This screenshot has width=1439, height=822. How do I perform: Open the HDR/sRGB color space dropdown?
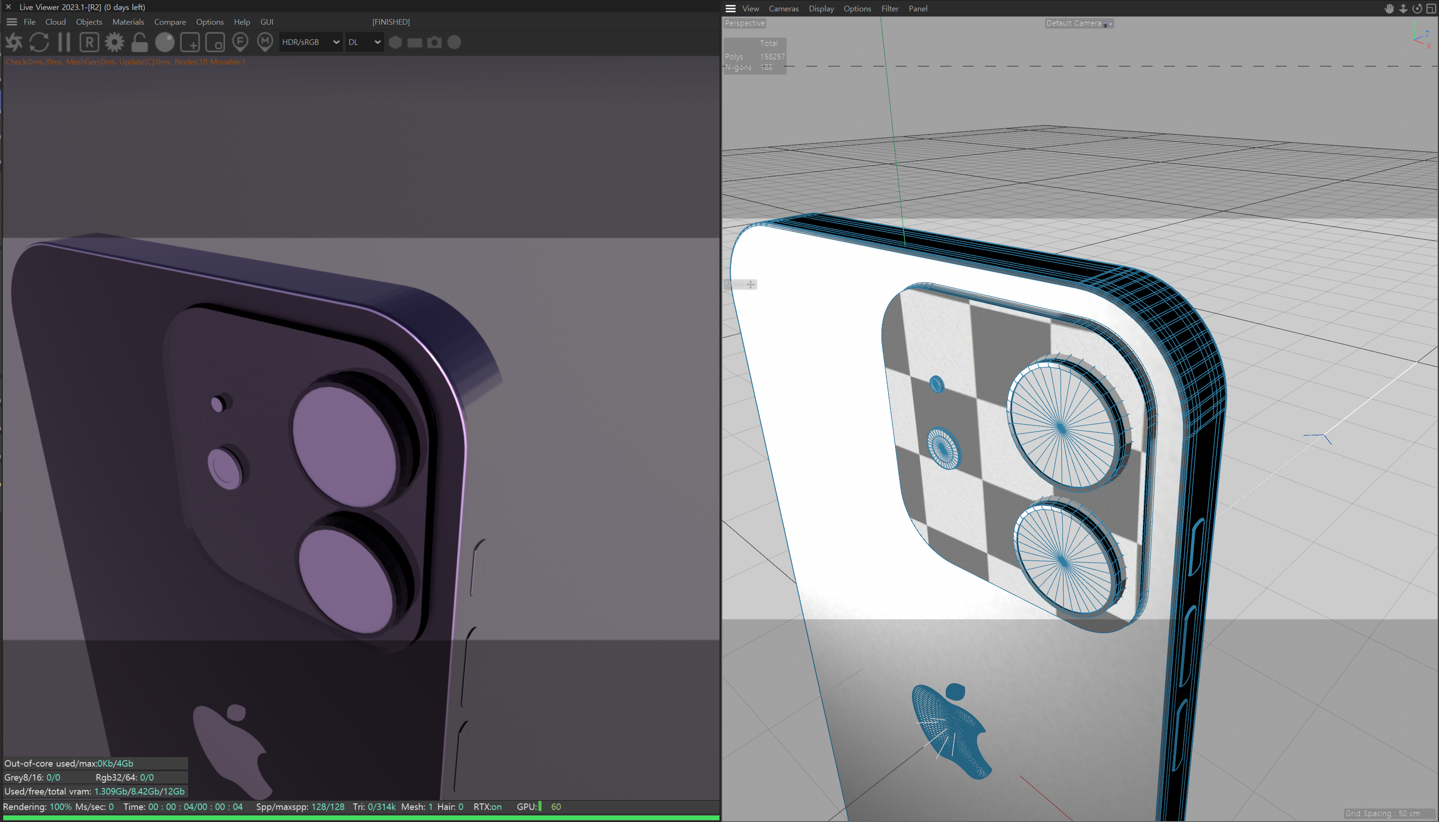coord(311,42)
